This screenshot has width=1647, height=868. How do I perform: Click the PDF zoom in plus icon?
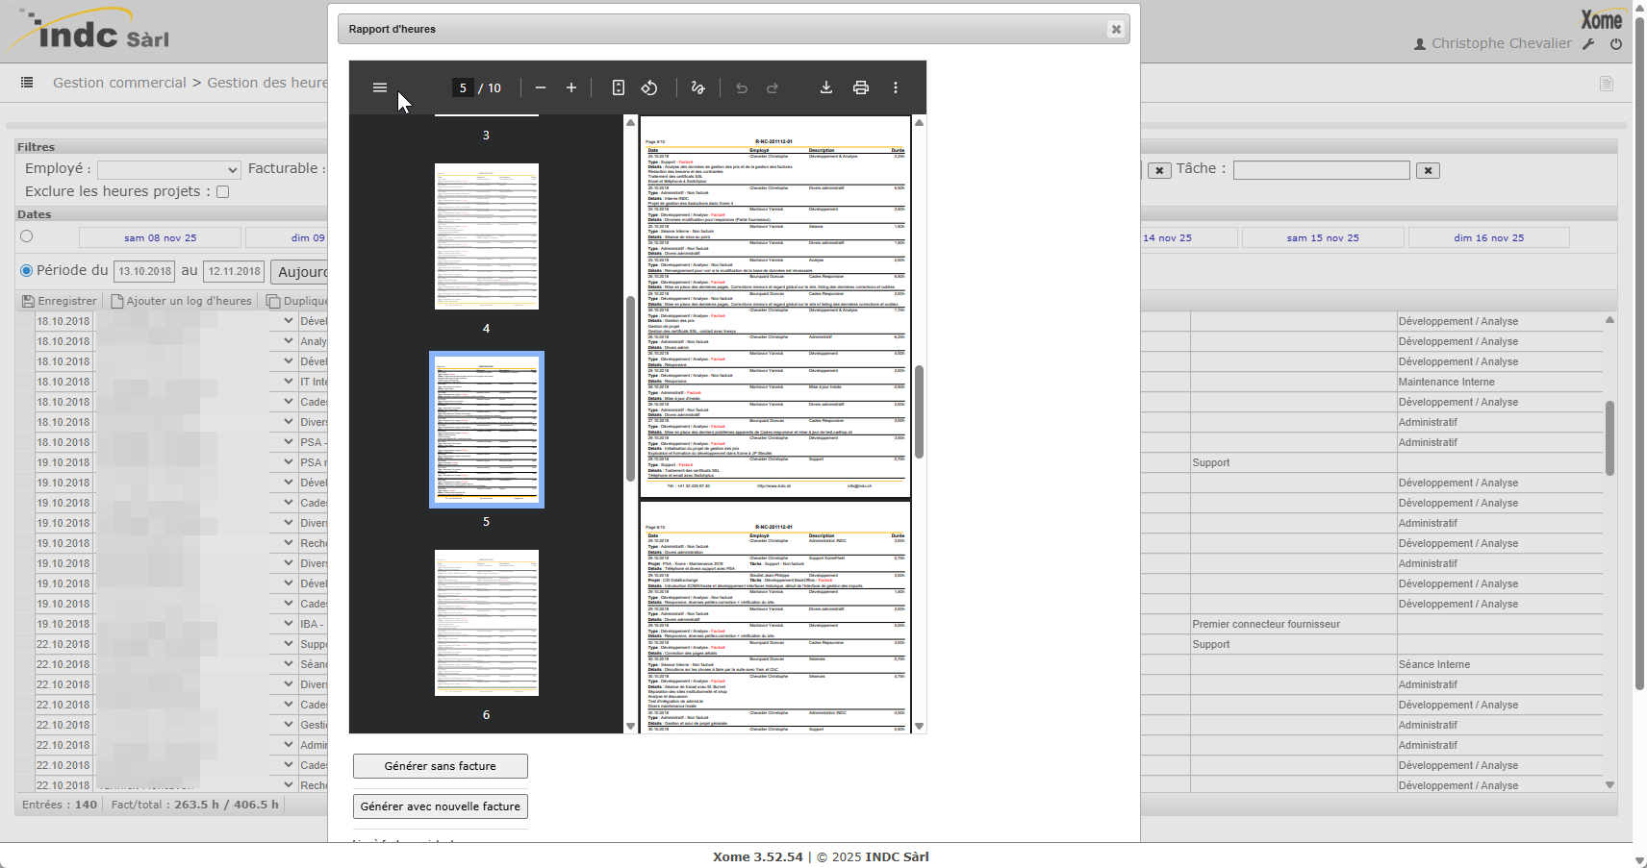tap(571, 87)
